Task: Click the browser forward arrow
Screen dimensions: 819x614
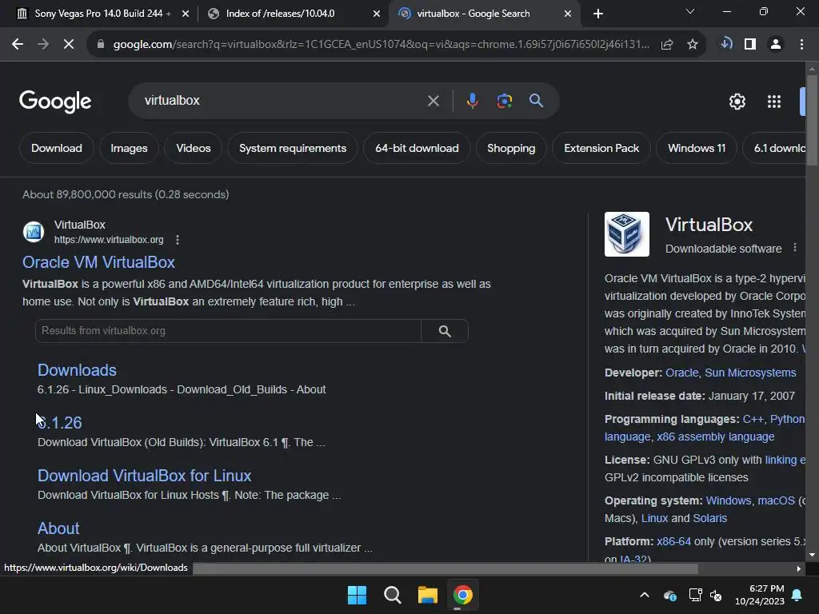Action: 43,45
